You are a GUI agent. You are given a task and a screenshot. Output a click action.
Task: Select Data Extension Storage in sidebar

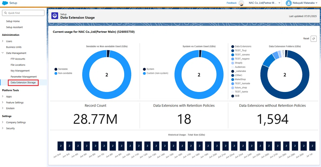coord(23,83)
